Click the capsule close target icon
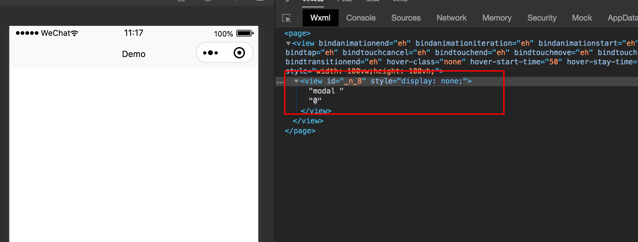The width and height of the screenshot is (638, 242). tap(239, 53)
